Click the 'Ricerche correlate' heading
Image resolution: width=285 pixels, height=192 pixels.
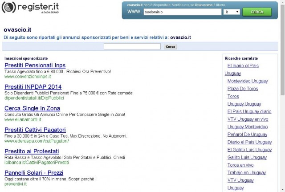tap(241, 58)
